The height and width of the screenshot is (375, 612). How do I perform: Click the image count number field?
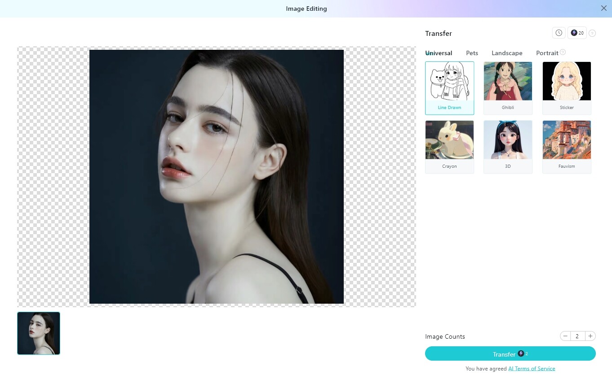577,336
